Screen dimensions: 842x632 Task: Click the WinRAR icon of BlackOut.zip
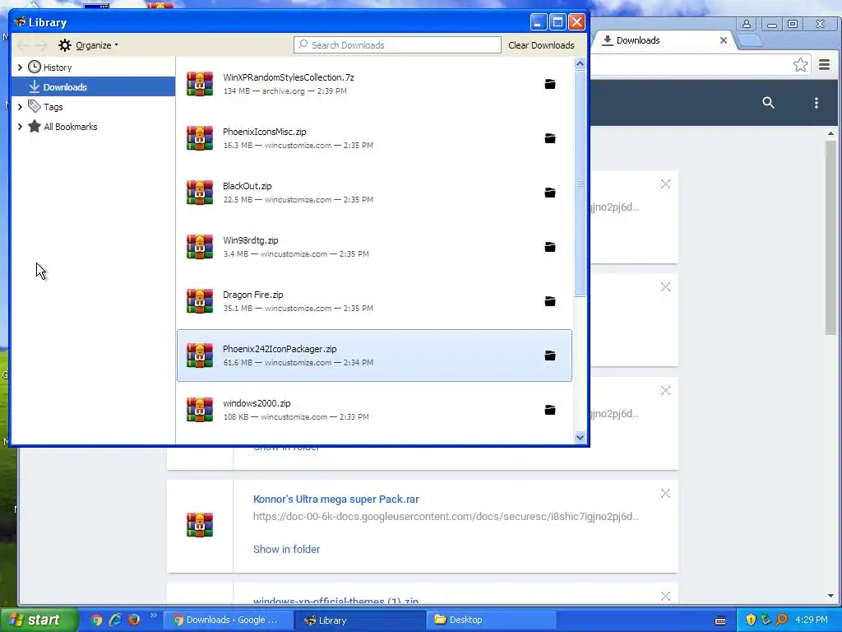click(200, 193)
